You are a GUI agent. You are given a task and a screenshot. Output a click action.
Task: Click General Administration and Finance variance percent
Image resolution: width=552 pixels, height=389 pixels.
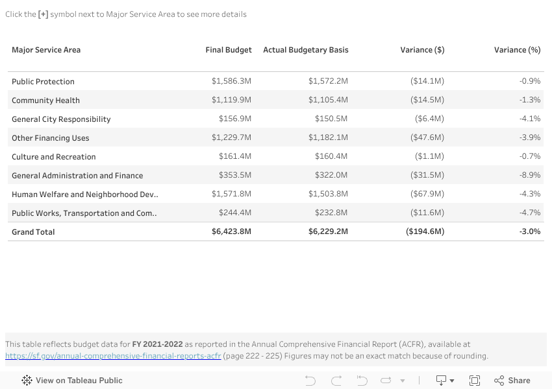tap(530, 176)
